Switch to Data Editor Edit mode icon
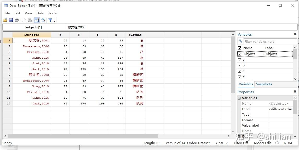Image resolution: width=299 pixels, height=150 pixels. (x=37, y=20)
